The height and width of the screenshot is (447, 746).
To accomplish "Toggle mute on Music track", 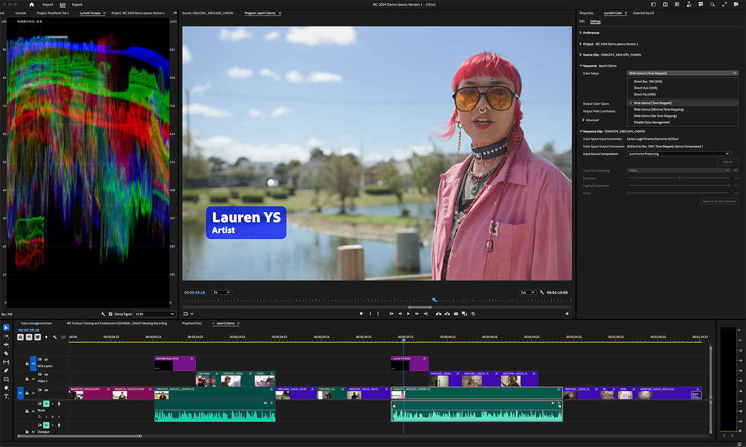I will [x=46, y=403].
